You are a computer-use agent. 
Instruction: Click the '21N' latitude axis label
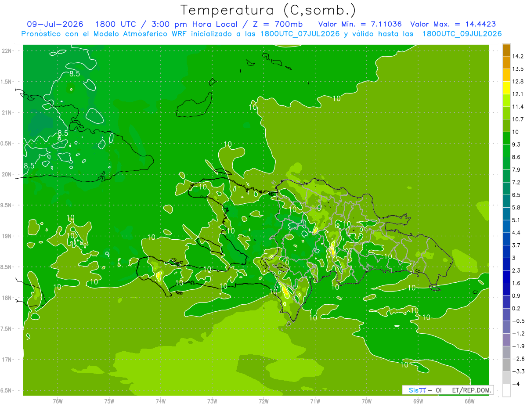point(7,112)
